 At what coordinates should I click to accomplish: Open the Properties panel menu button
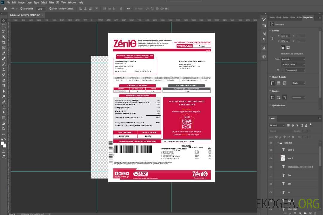[x=319, y=18]
